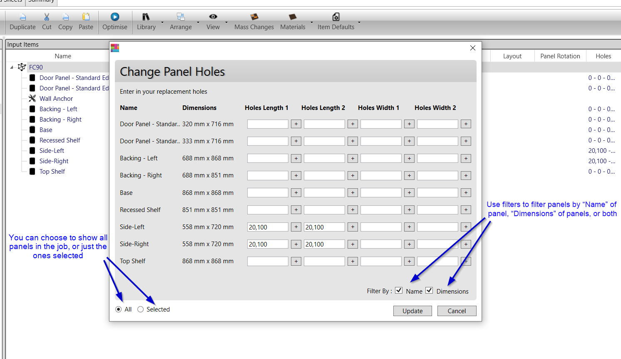Click the Cut scissors icon

click(x=47, y=17)
